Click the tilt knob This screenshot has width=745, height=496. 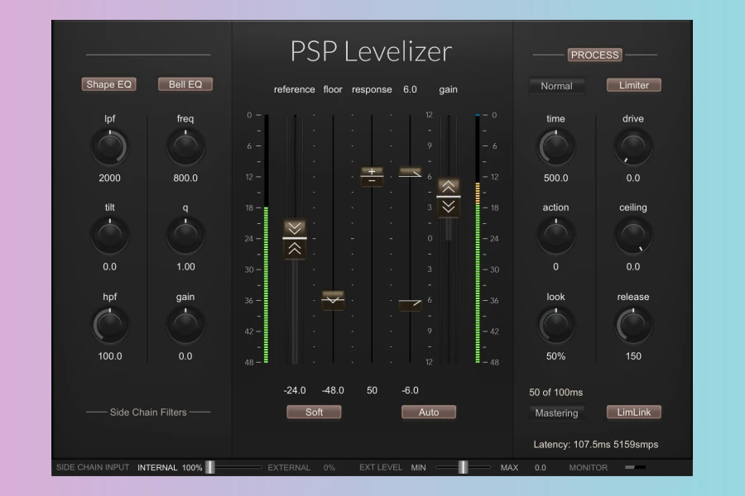pos(109,236)
